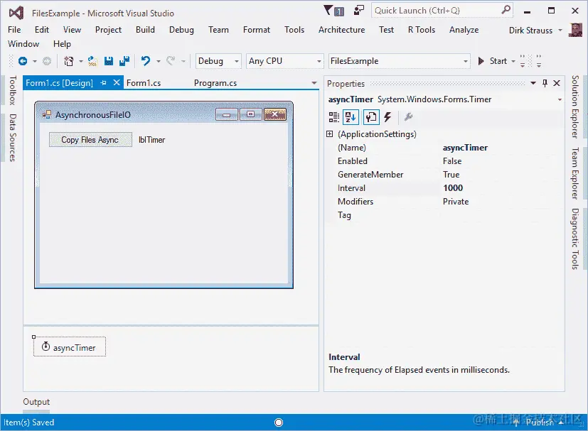This screenshot has width=588, height=431.
Task: Close the Properties panel
Action: tap(557, 83)
